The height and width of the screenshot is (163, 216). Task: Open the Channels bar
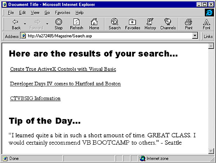tap(168, 24)
